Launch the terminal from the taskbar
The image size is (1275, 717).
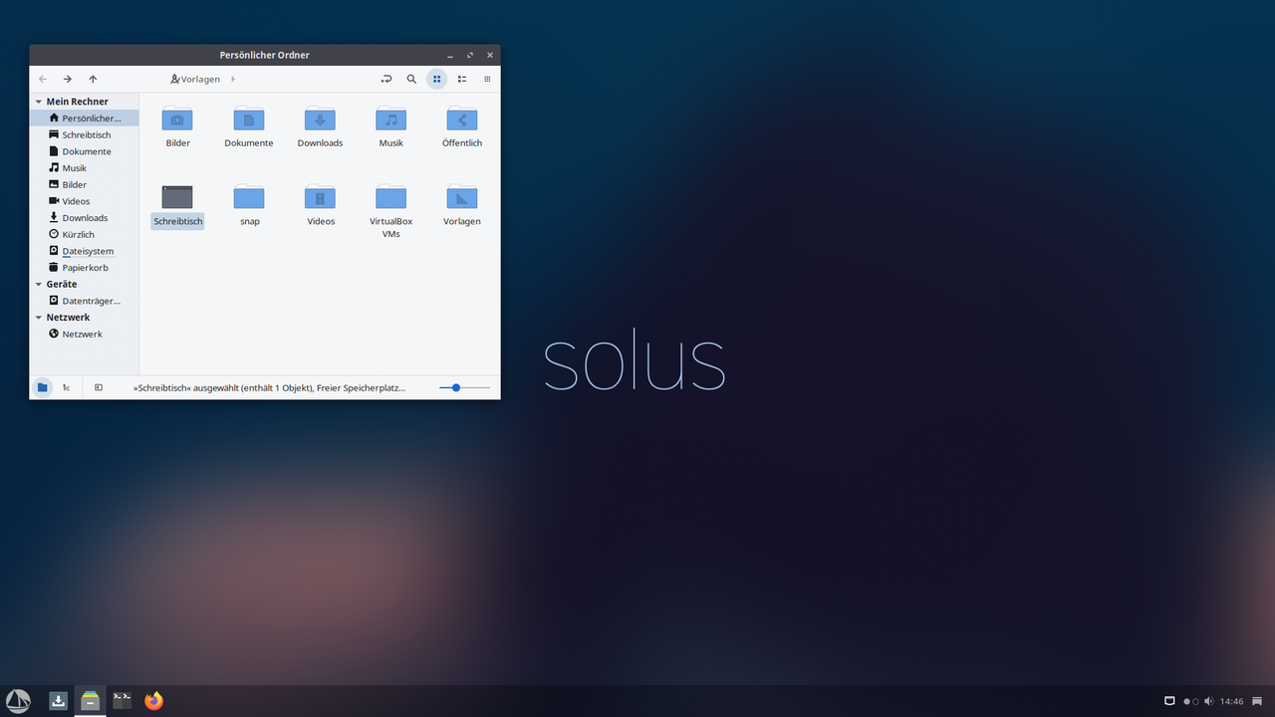(123, 700)
